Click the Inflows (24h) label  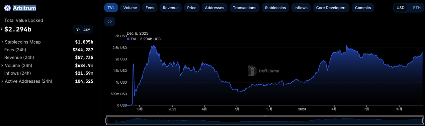[x=18, y=73]
